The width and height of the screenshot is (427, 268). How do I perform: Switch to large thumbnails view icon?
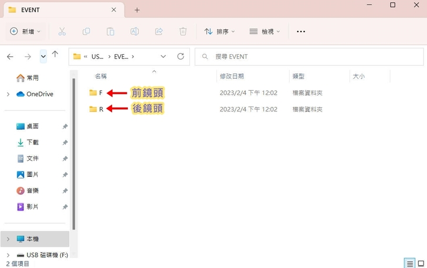[420, 263]
